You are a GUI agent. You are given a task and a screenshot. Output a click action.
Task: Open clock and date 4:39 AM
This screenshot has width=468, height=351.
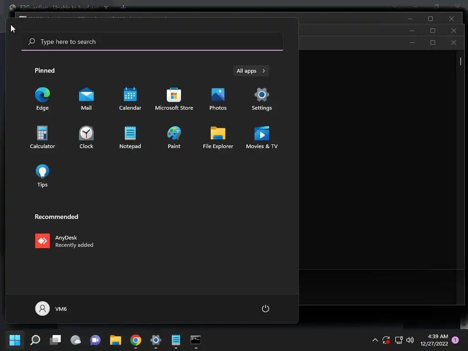tap(434, 340)
